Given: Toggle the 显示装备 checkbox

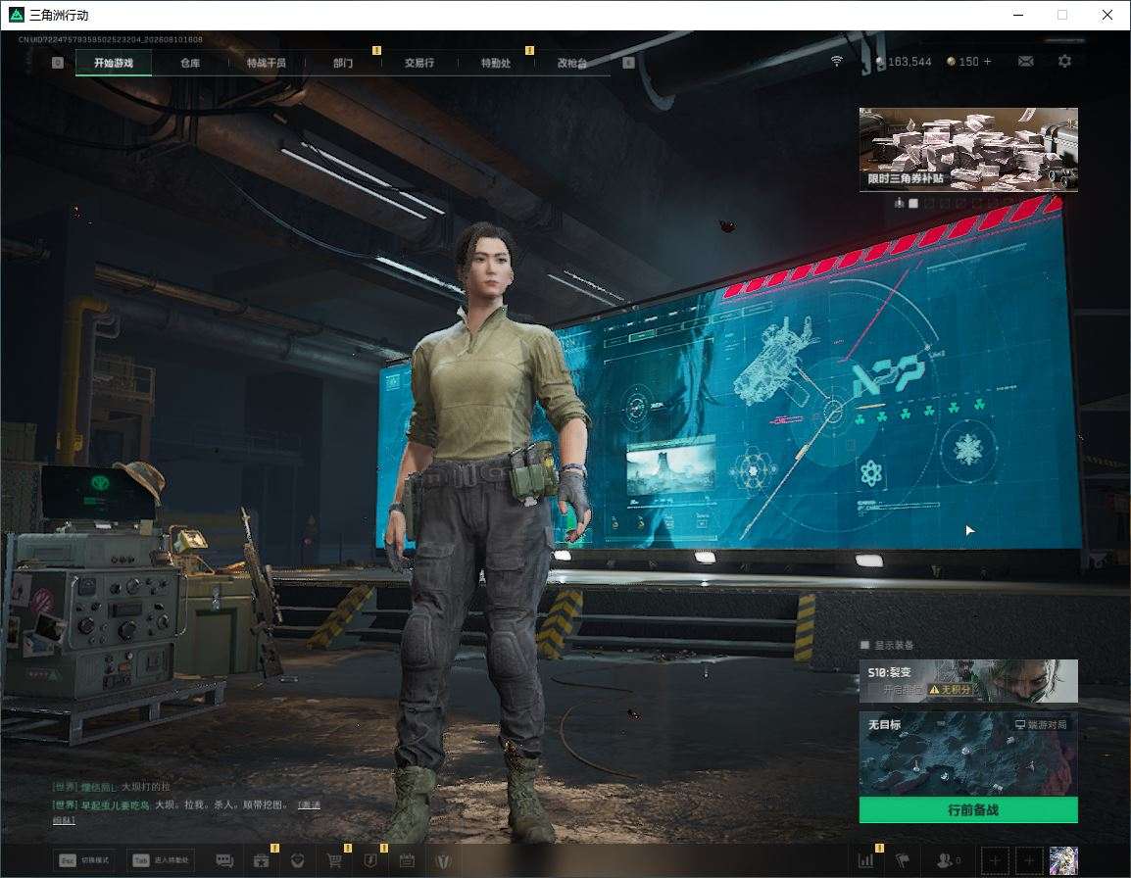Looking at the screenshot, I should pyautogui.click(x=864, y=644).
